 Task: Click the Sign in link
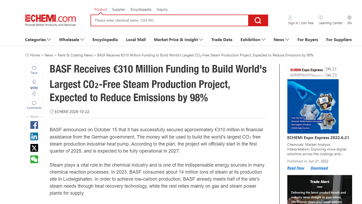pos(293,23)
